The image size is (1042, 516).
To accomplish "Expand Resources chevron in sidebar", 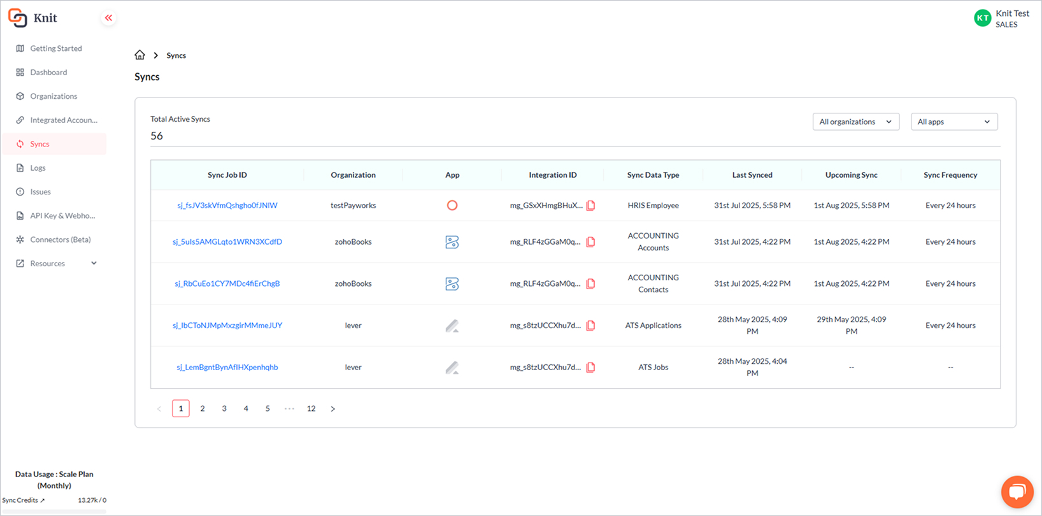I will click(x=94, y=263).
